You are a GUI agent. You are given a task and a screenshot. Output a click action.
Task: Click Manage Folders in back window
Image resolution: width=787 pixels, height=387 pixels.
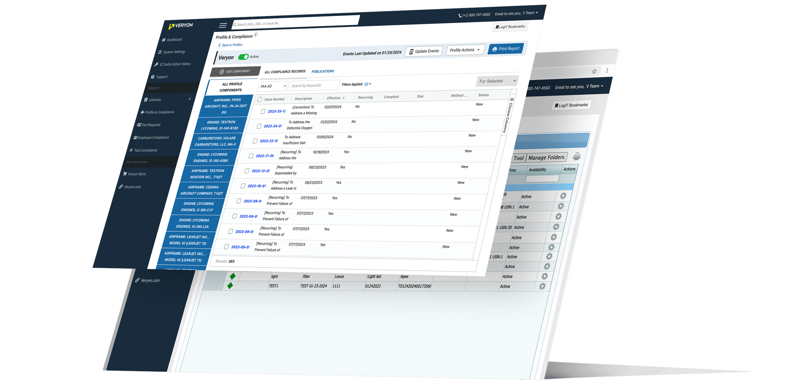547,157
